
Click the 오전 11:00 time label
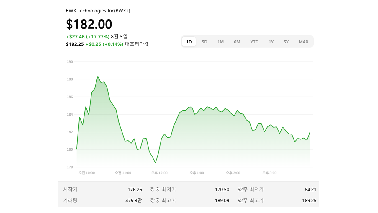pyautogui.click(x=123, y=173)
